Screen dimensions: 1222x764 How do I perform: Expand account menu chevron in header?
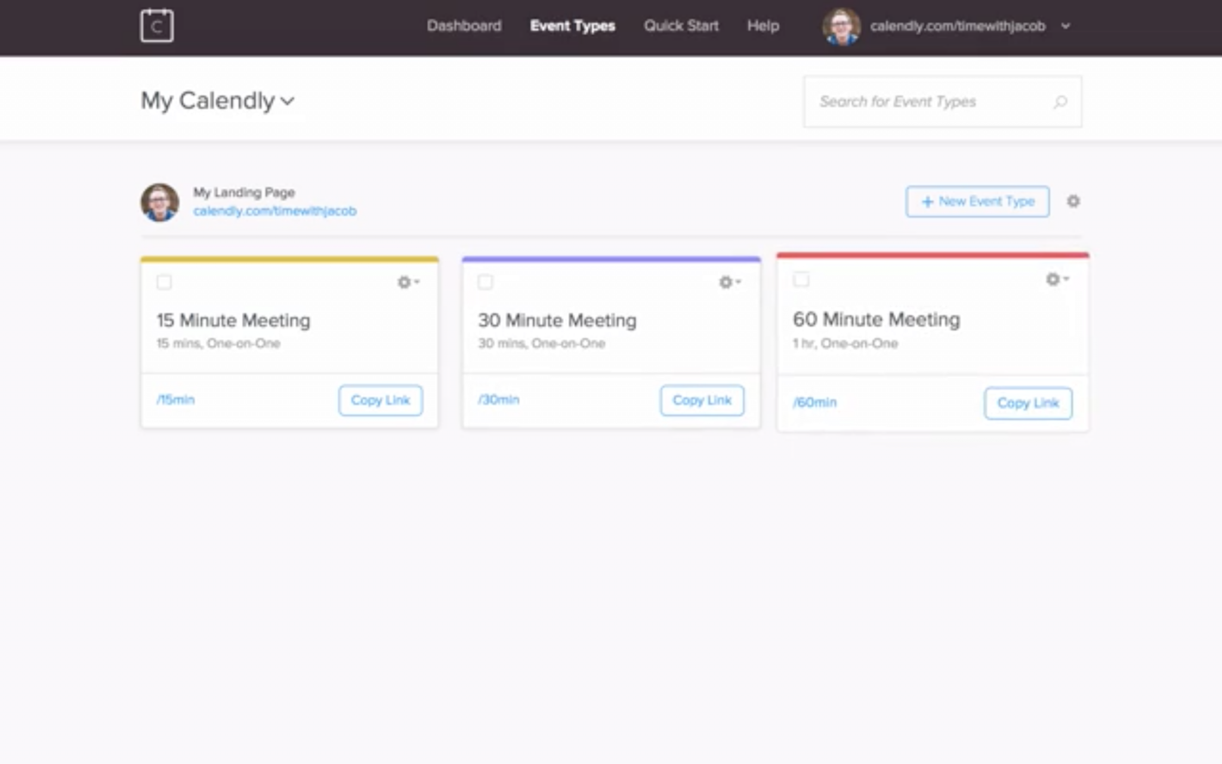click(1066, 26)
